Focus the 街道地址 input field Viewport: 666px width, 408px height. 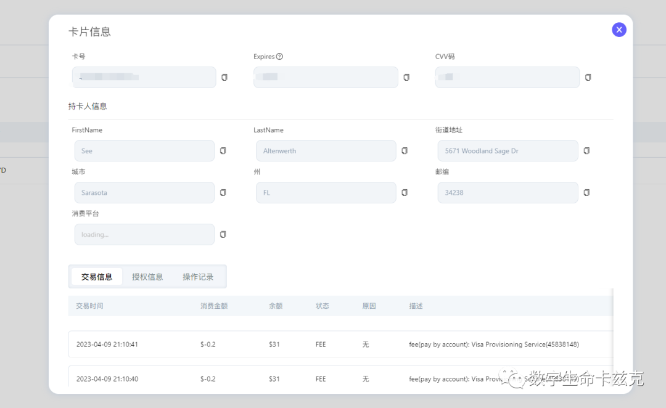point(508,151)
